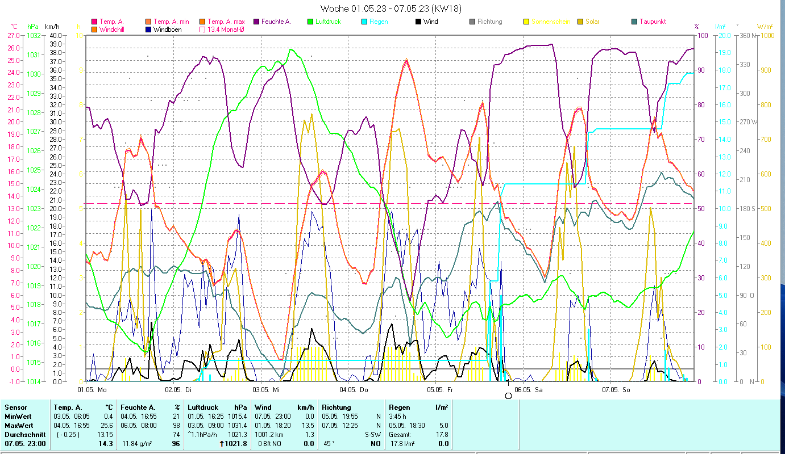Select the Solar legend swatch
785x454 pixels.
click(580, 22)
